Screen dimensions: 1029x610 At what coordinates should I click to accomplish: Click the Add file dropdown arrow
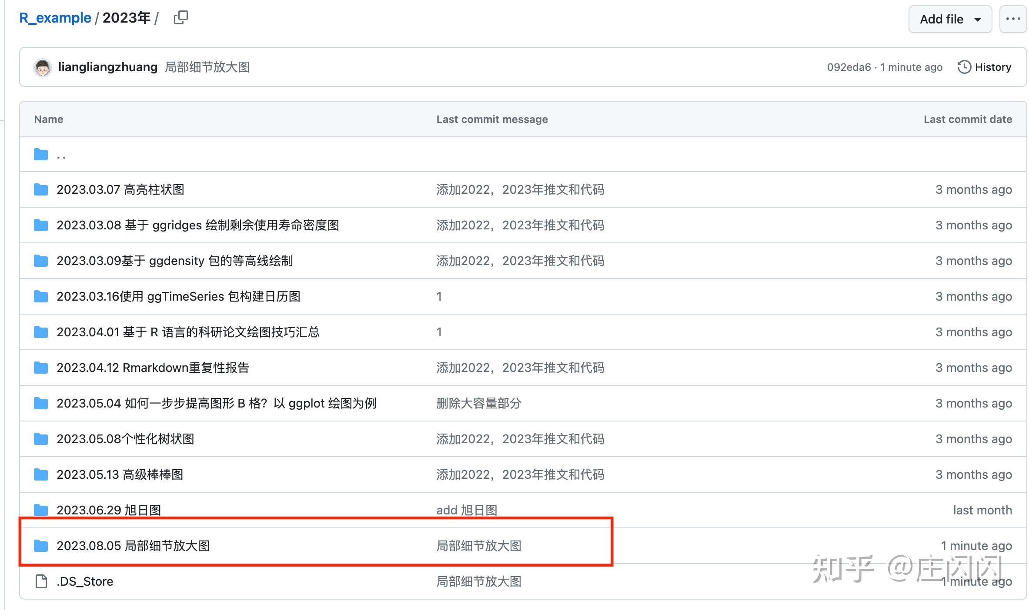point(978,20)
